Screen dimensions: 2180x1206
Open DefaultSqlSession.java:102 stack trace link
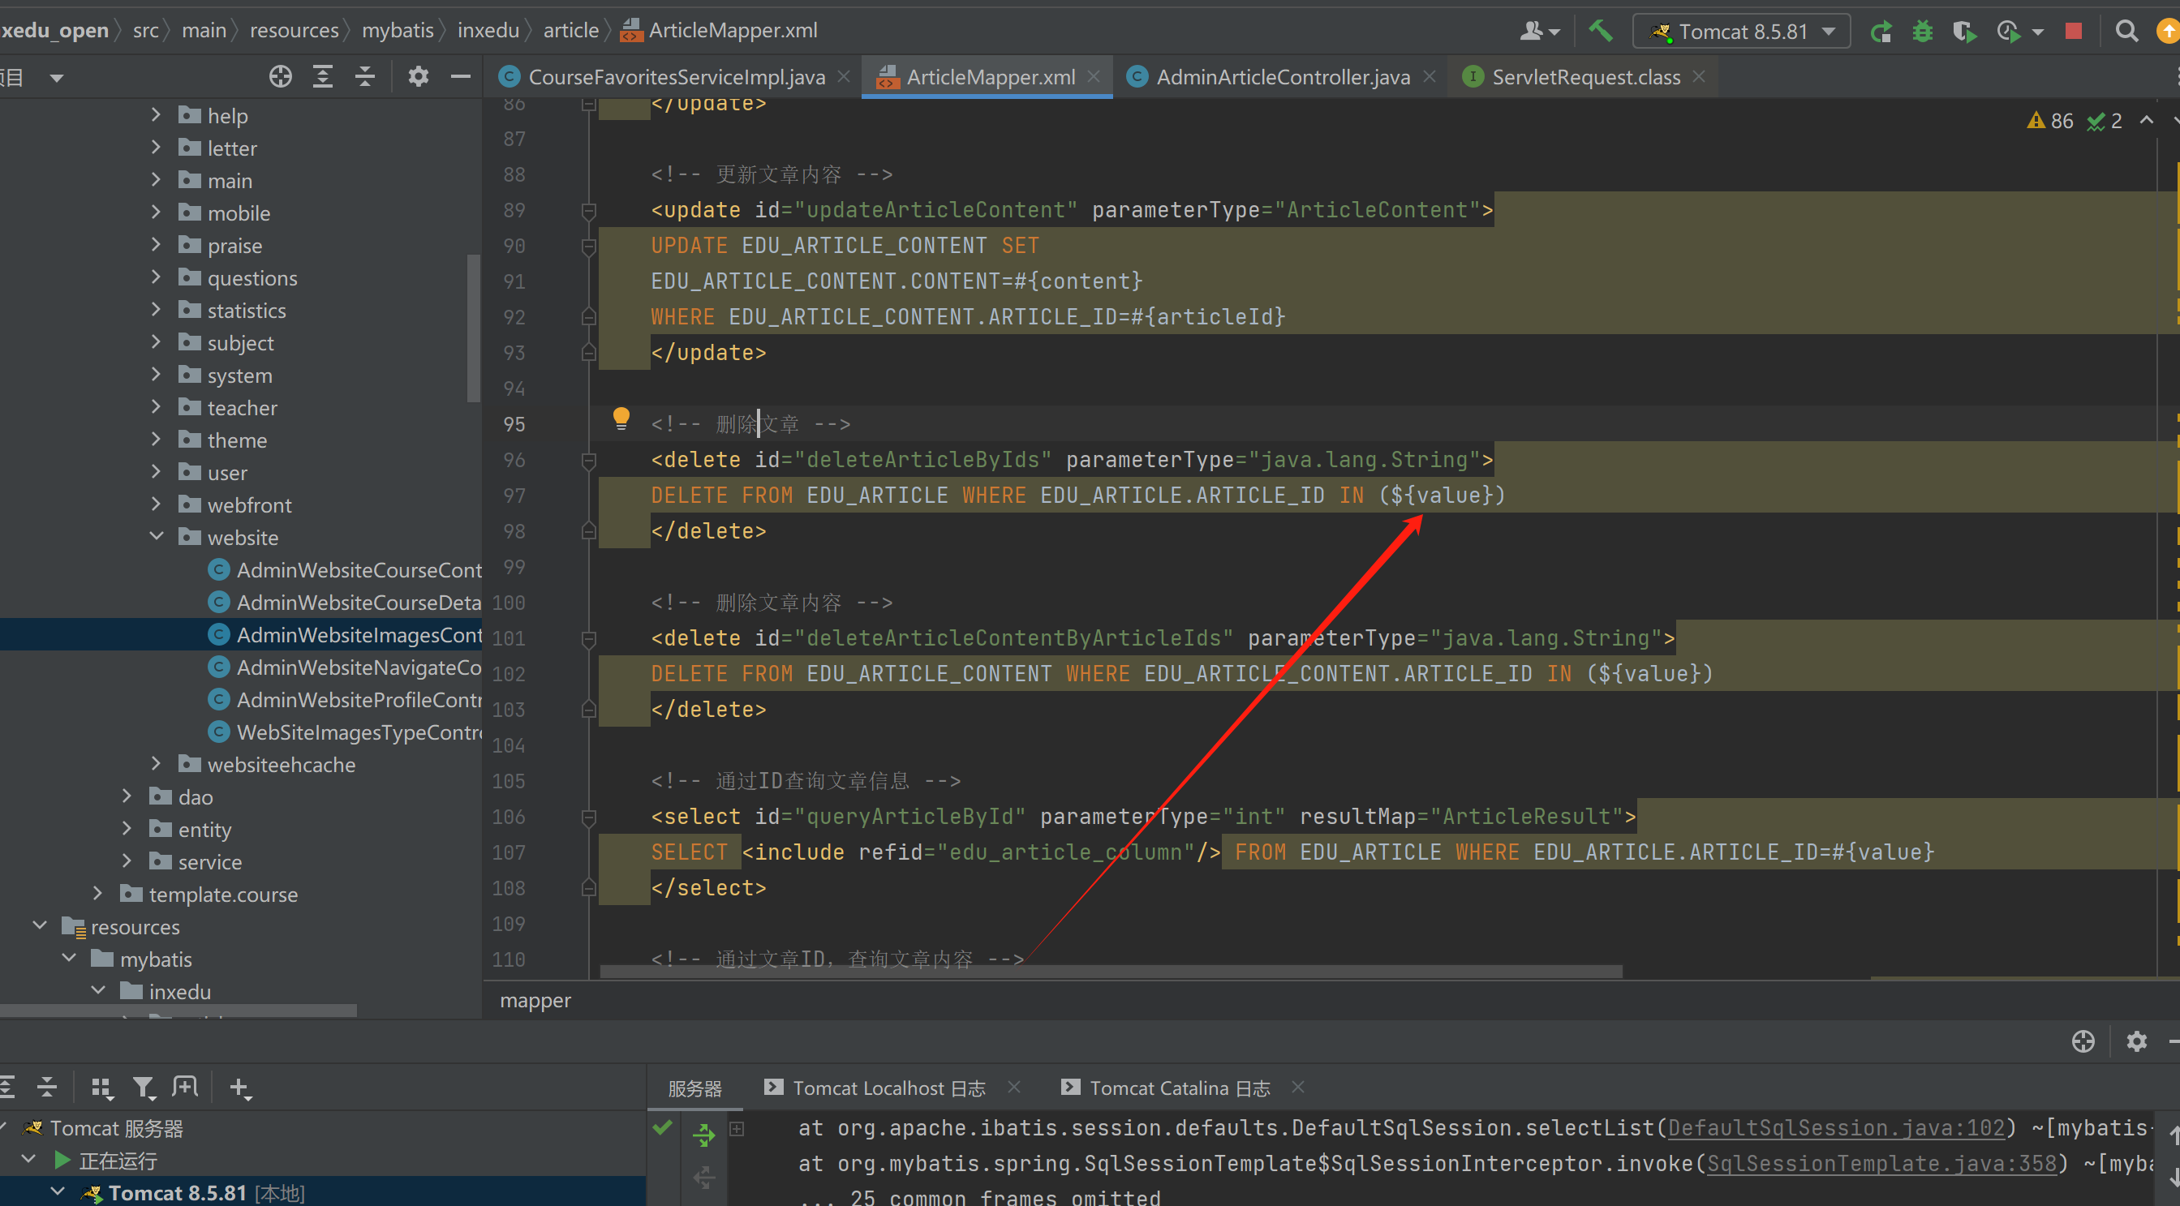pyautogui.click(x=1837, y=1127)
